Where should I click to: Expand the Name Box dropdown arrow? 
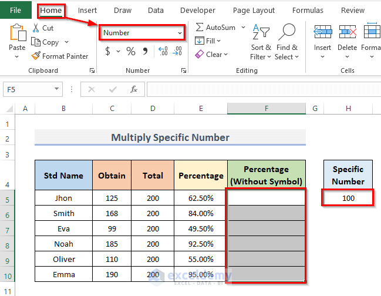(57, 89)
